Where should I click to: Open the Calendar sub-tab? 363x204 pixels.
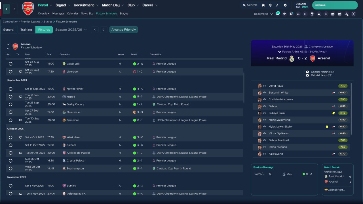coord(73,14)
